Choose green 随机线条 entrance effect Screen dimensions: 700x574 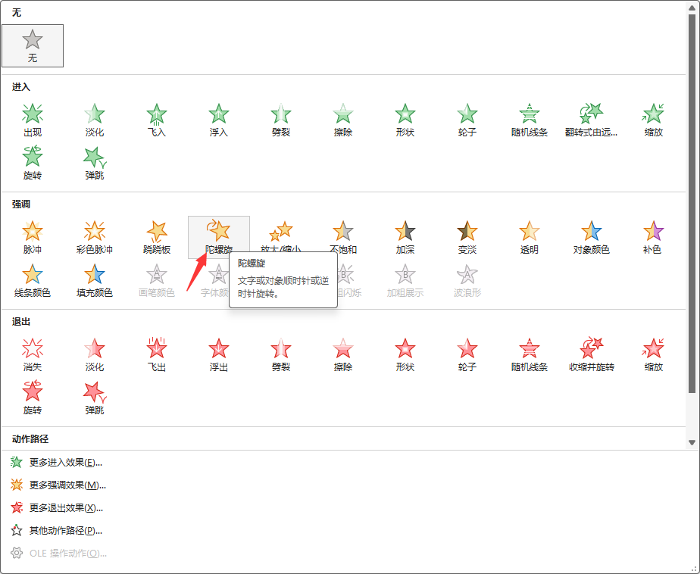(x=529, y=120)
